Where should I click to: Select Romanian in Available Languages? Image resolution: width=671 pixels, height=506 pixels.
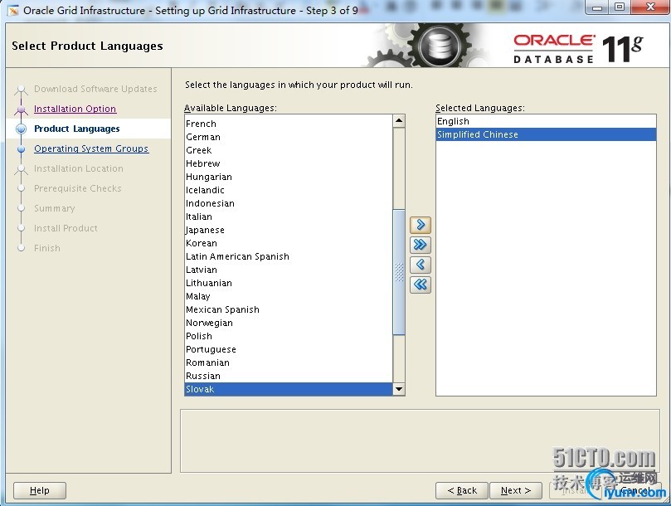coord(289,362)
